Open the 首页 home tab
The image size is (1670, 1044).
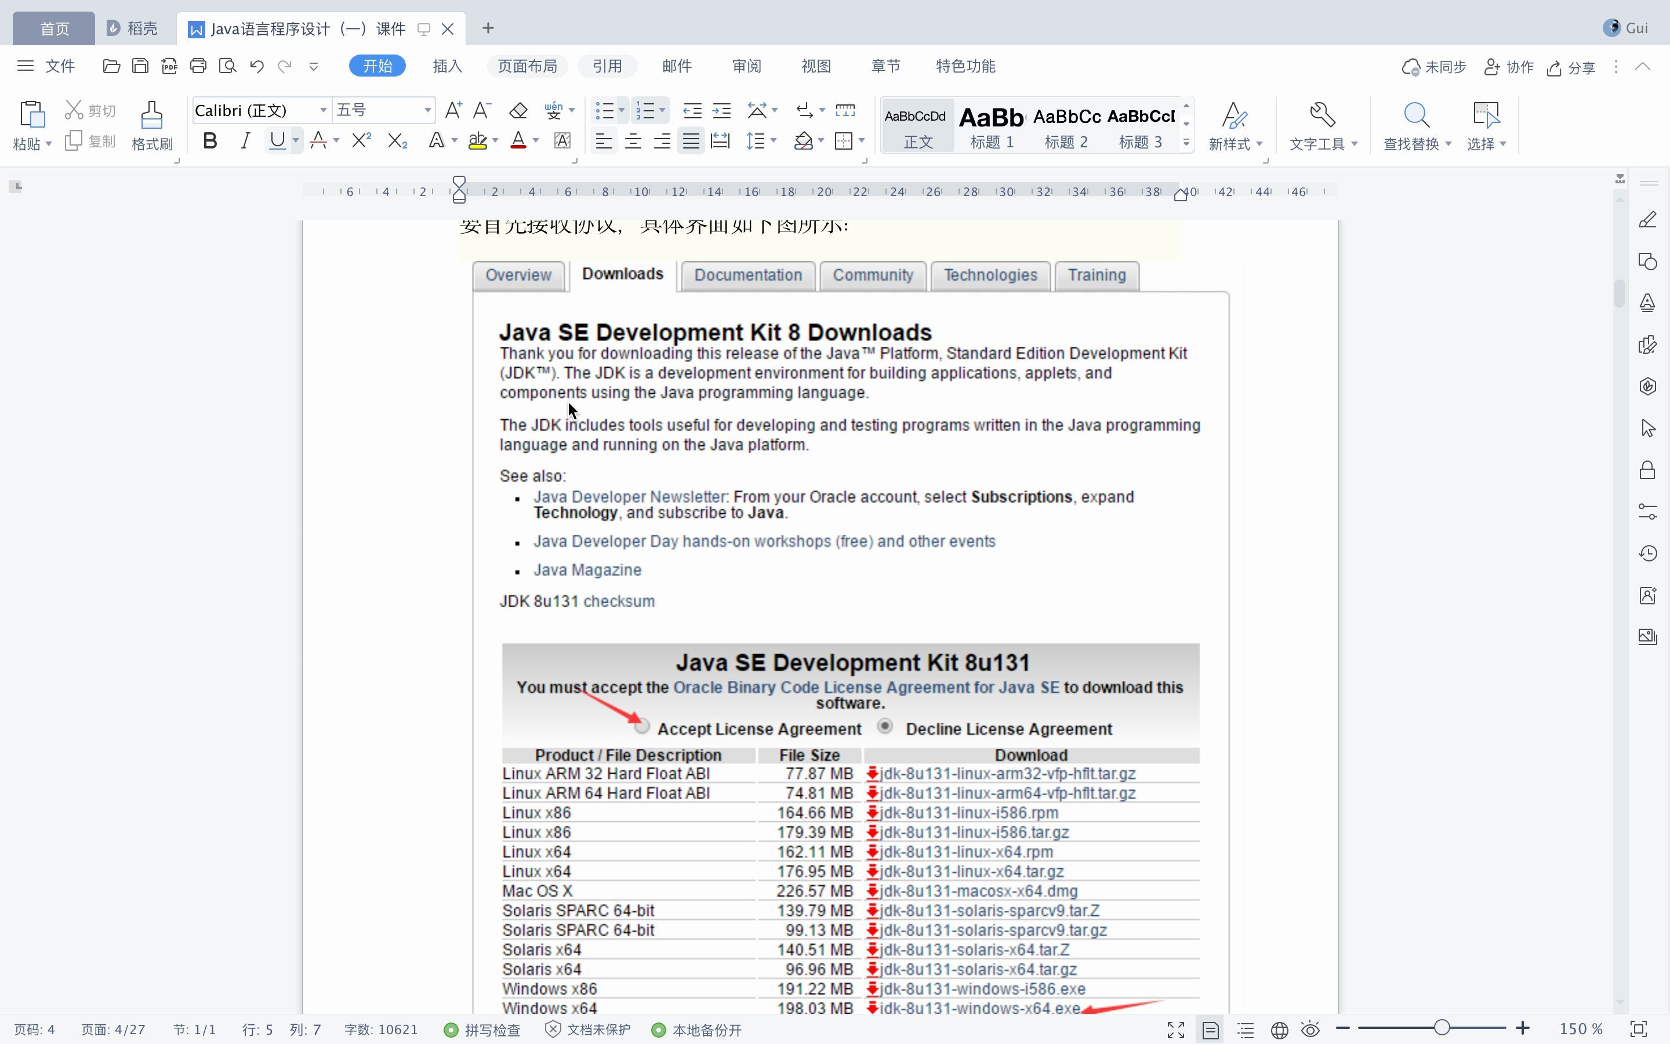(54, 28)
